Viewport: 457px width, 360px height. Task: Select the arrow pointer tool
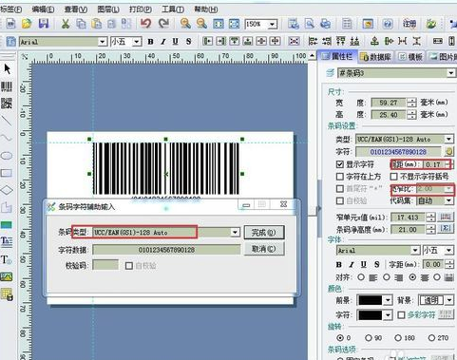pos(8,69)
